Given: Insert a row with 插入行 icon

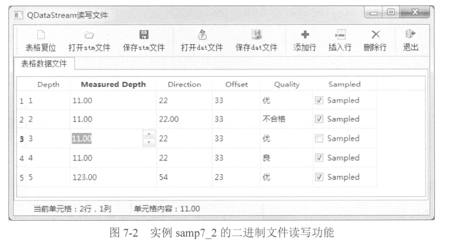Looking at the screenshot, I should (x=340, y=35).
